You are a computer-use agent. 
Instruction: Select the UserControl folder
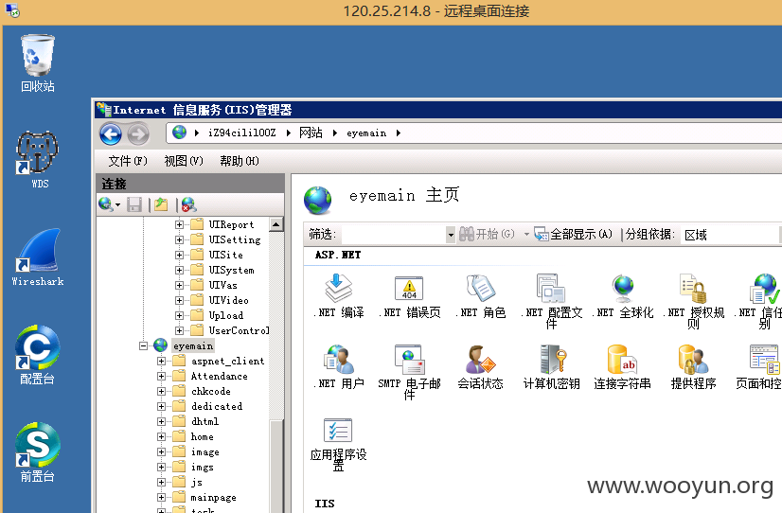tap(239, 330)
